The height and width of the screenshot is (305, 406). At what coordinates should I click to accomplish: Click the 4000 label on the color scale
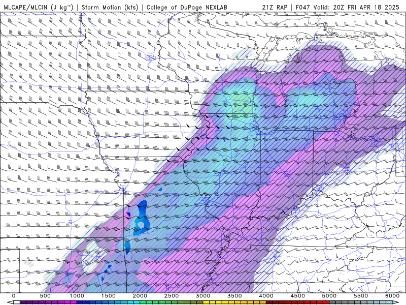pyautogui.click(x=266, y=296)
